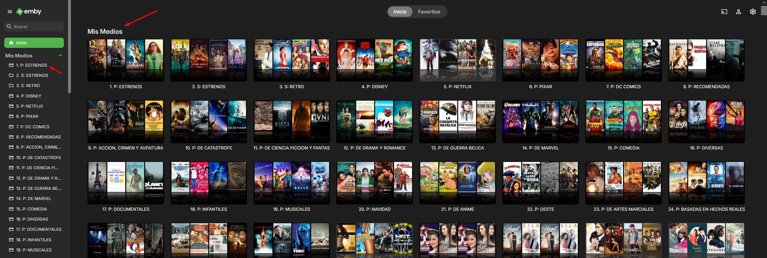Open the 10. P: DE CATASTROFE library thumbnail
This screenshot has width=767, height=258.
(x=209, y=121)
